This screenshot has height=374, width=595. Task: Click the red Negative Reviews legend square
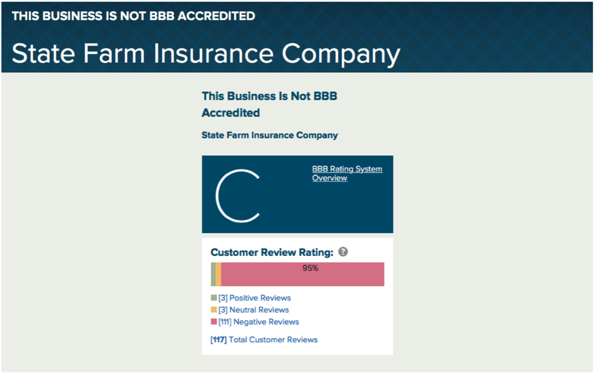coord(214,322)
